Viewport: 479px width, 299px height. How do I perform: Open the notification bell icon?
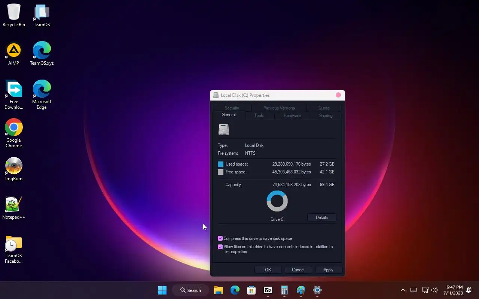point(469,290)
